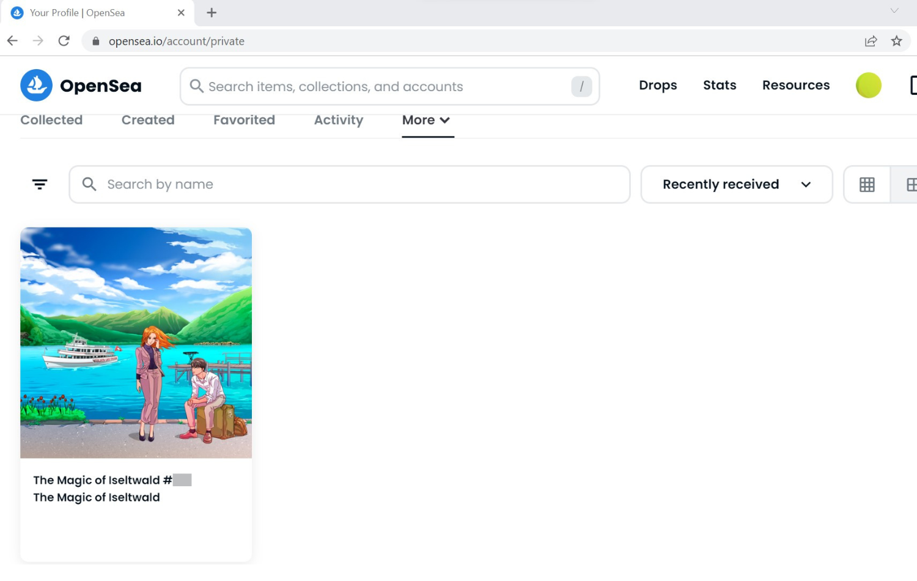Reload the OpenSea page
The image size is (917, 581).
point(64,41)
